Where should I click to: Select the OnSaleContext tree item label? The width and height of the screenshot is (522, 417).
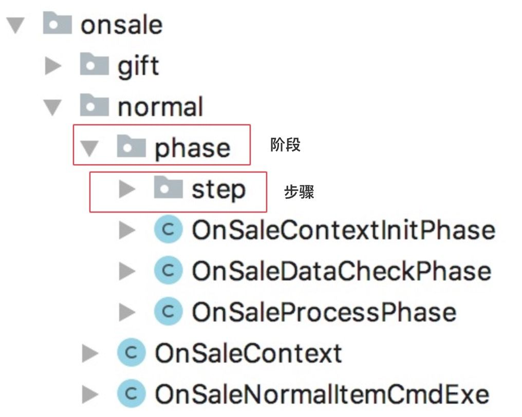click(x=249, y=353)
